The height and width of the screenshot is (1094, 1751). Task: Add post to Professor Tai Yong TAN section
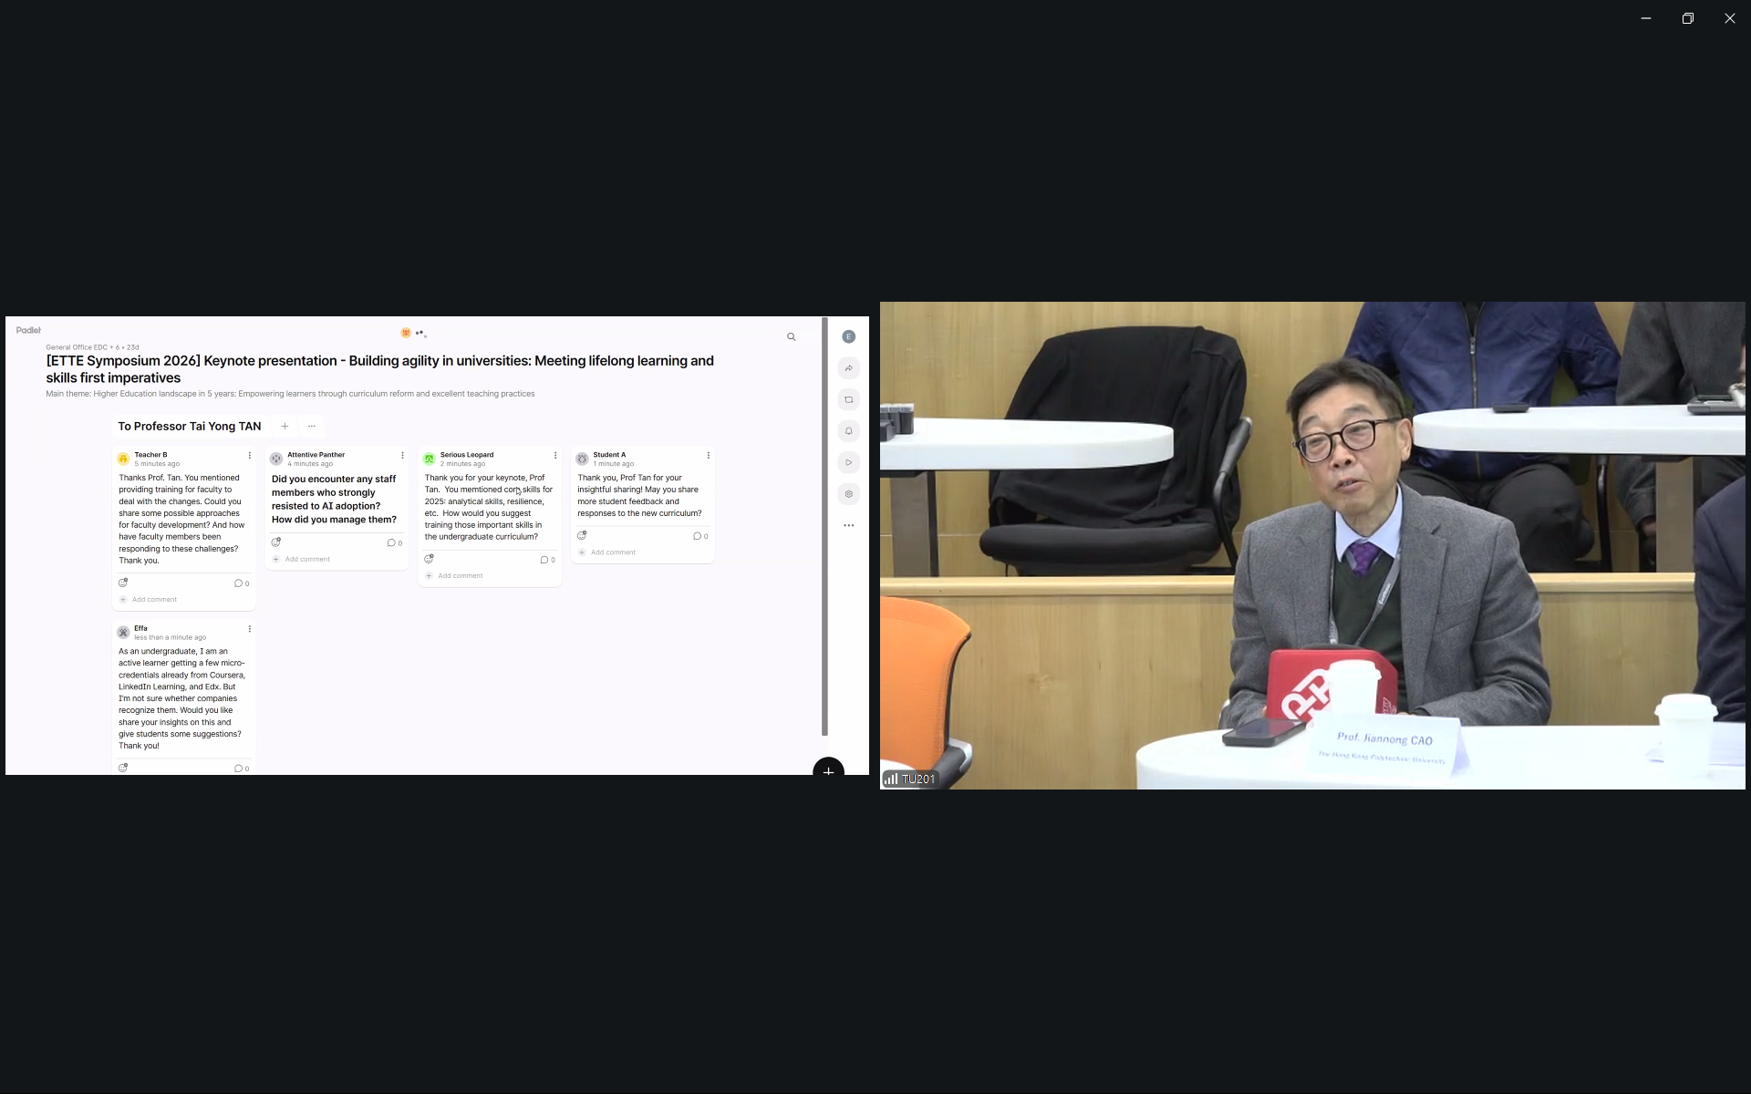285,426
